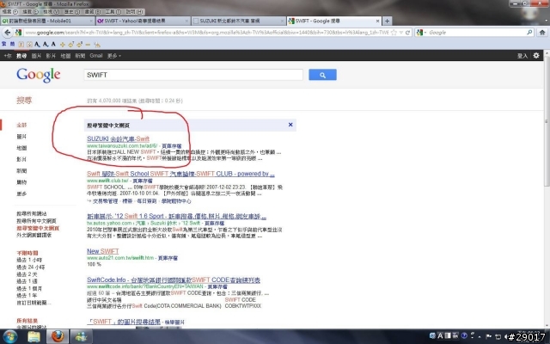Viewport: 550px width, 344px height.
Task: Filter by 購物 in the left sidebar
Action: click(21, 181)
